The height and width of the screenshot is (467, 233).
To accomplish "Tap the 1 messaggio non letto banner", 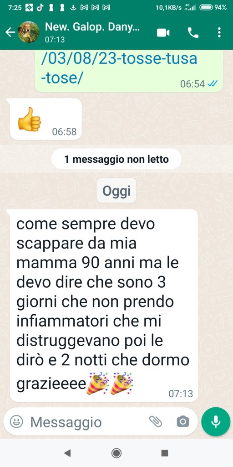I will point(116,159).
